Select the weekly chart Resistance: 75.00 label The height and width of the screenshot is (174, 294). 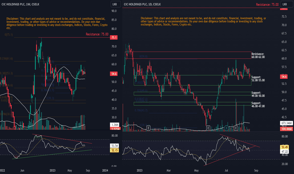97,34
